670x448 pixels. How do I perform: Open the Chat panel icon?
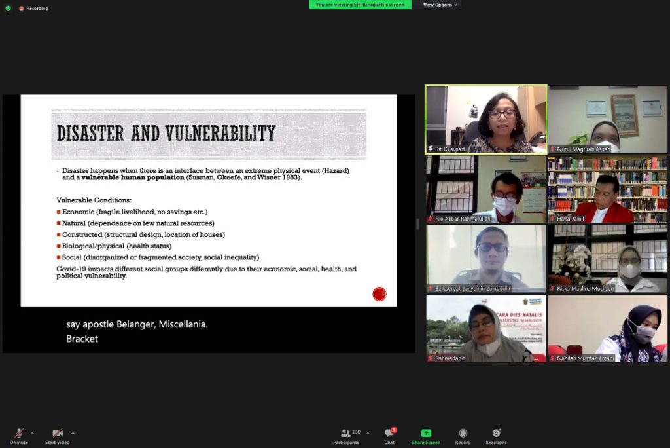point(389,434)
